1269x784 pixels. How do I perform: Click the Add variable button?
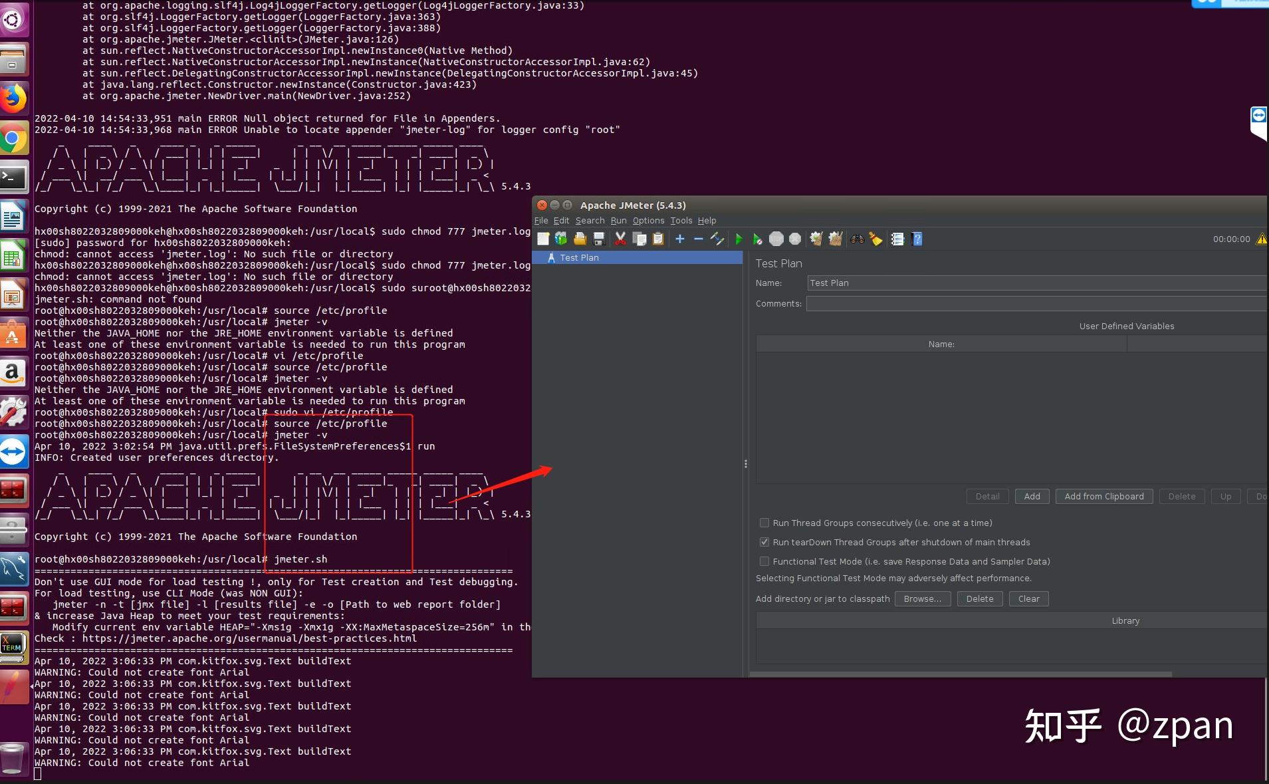(x=1032, y=496)
